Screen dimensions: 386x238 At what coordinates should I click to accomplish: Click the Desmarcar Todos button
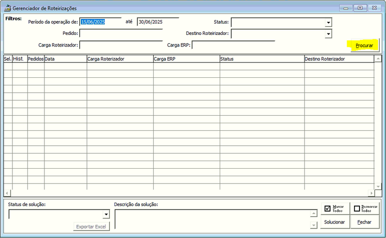coord(365,209)
